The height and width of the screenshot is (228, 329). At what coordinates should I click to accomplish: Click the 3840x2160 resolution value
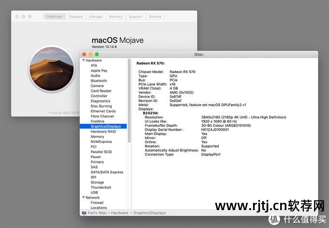click(243, 117)
